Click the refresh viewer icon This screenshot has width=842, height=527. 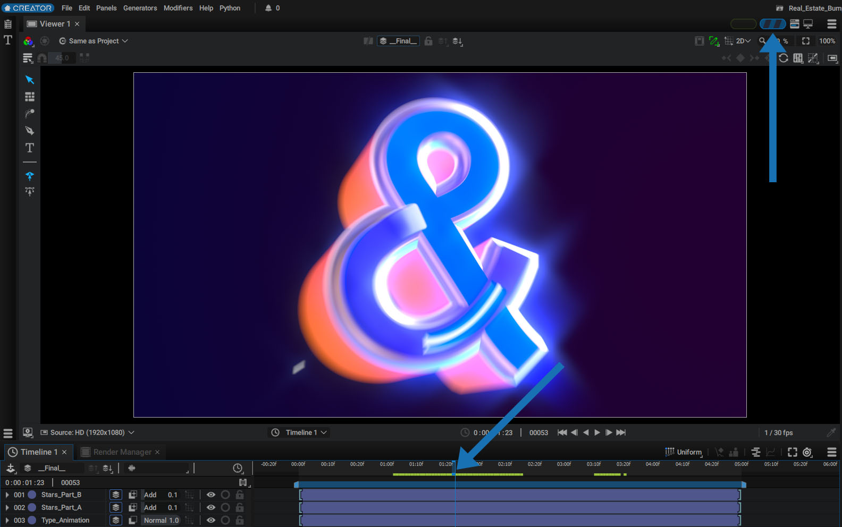coord(784,58)
